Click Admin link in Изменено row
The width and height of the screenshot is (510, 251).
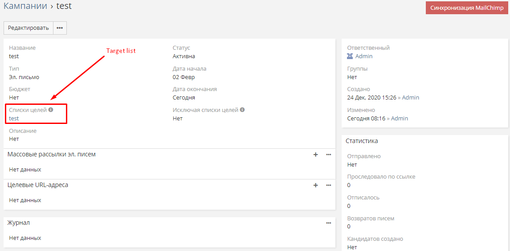pos(400,119)
